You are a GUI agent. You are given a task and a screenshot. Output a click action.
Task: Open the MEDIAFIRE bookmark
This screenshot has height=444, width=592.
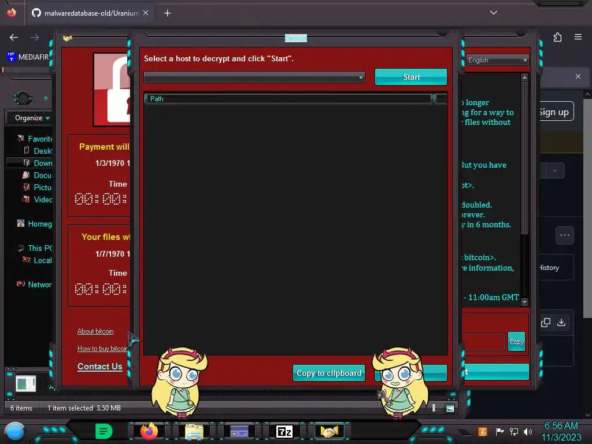click(28, 57)
